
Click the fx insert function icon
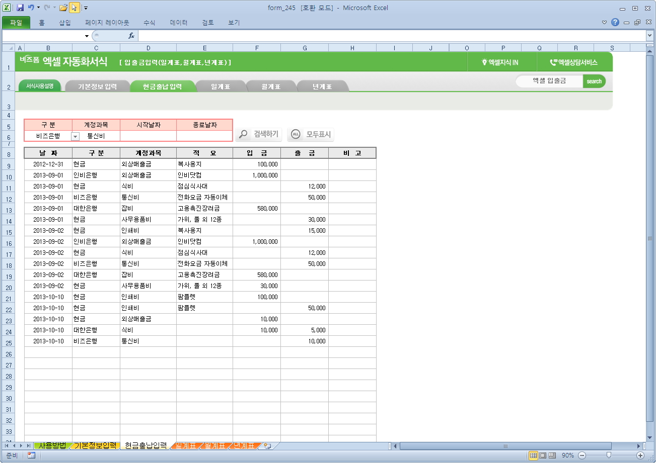pyautogui.click(x=131, y=36)
